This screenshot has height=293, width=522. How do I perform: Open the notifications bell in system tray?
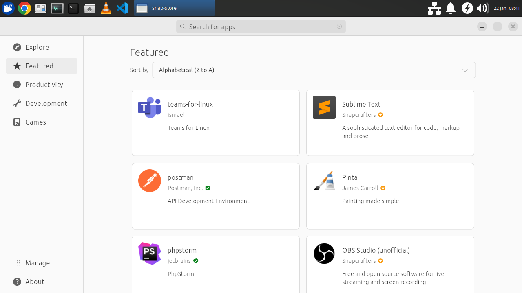[451, 8]
